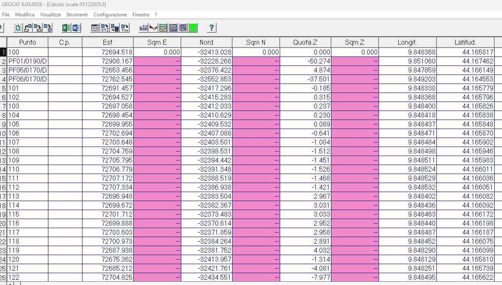Click the TIN toolbar icon
The image size is (502, 285).
pyautogui.click(x=125, y=28)
